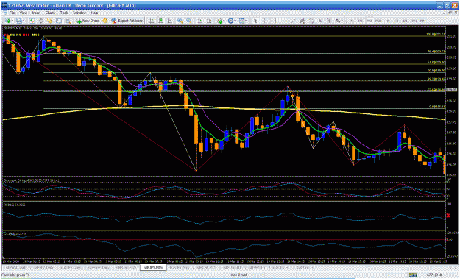Pick the Arrows drawing tool
Screen dimensions: 460x279
[339, 21]
